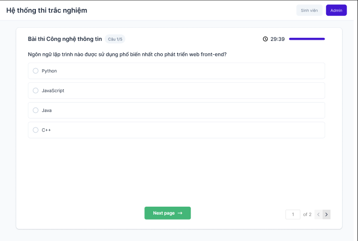This screenshot has width=358, height=241.
Task: Click the Câu 1/5 question badge
Action: [115, 39]
